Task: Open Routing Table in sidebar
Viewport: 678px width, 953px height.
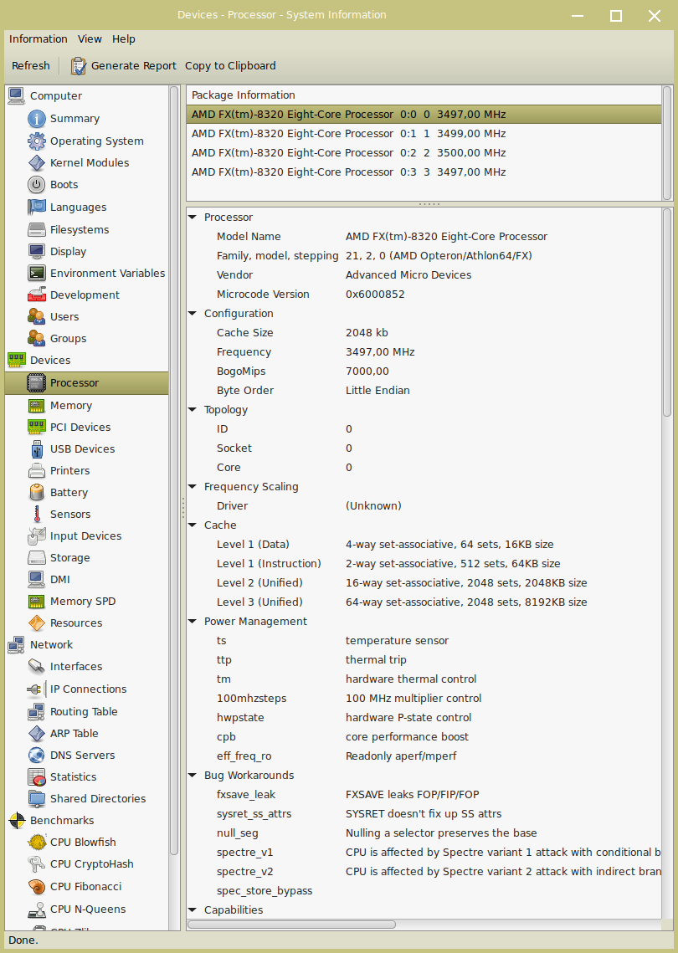Action: (x=84, y=712)
